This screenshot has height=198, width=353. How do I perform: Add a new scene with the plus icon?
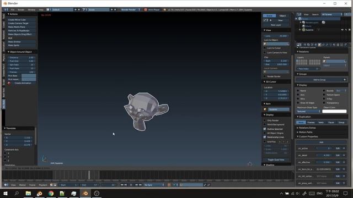pos(111,10)
